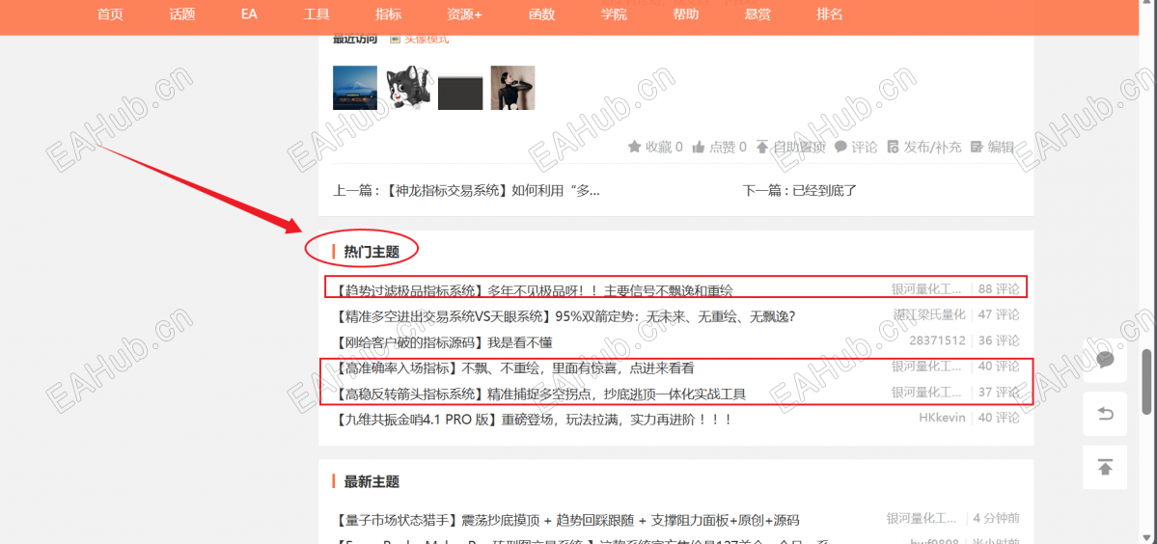Click the 发布/补充 document icon

(x=893, y=147)
